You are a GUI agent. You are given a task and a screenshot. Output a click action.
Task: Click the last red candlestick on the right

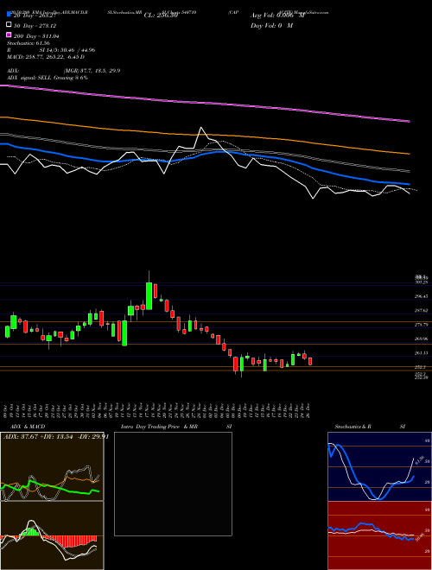pyautogui.click(x=310, y=361)
